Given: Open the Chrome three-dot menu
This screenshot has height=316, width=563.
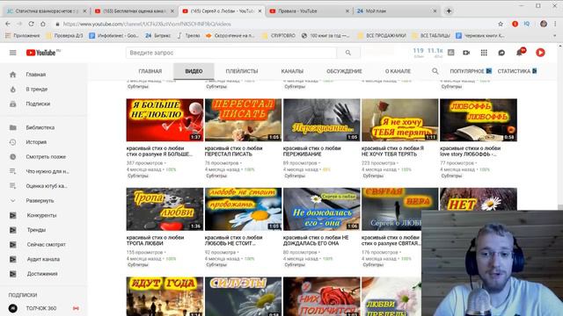Looking at the screenshot, I should (555, 24).
